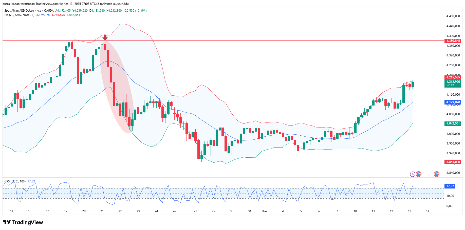Click the TradingView logo at bottom left
465x230 pixels.
23,222
